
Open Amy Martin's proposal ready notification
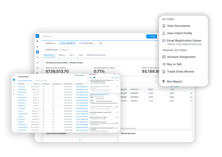tap(104, 113)
